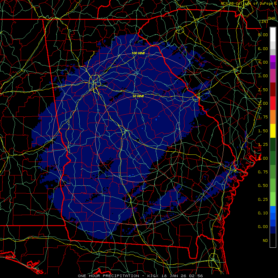Screen dimensions: 278x278
Task: Click the pink swatch beside 3.00
Action: (x=273, y=76)
